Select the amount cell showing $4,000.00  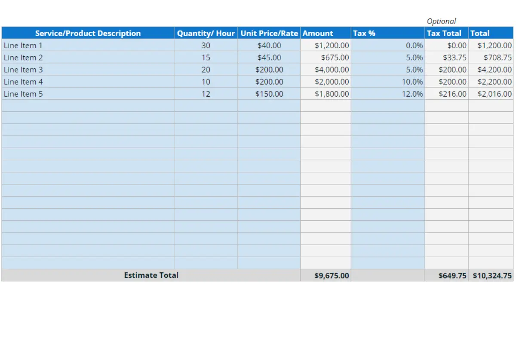326,70
